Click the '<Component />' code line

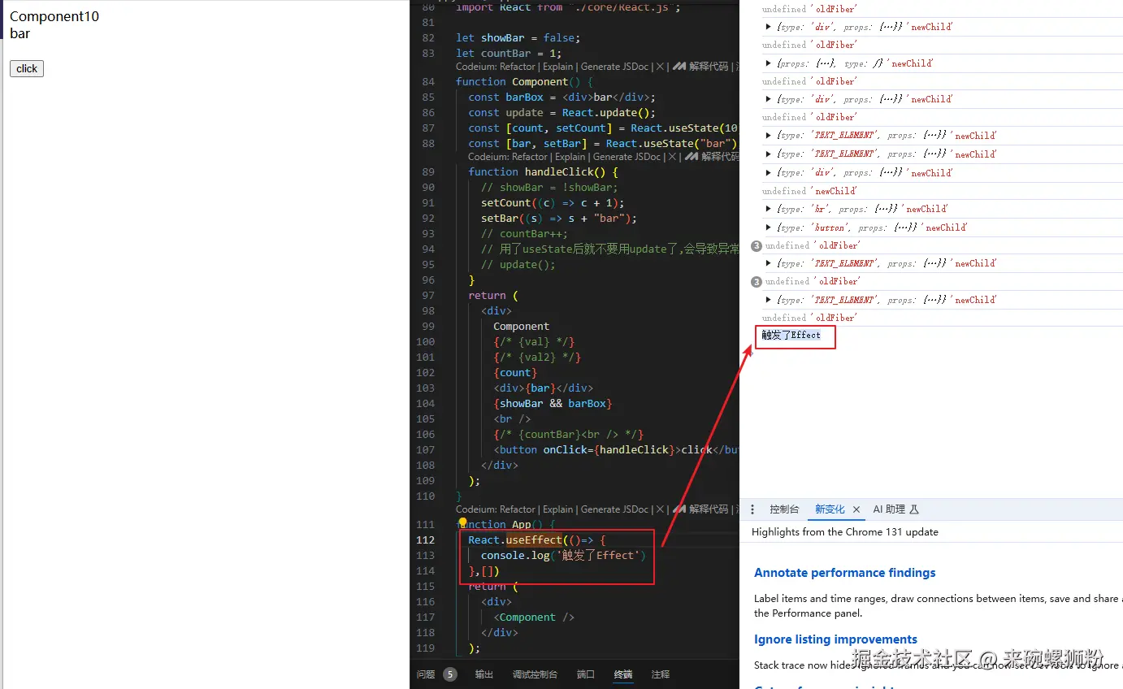click(534, 617)
